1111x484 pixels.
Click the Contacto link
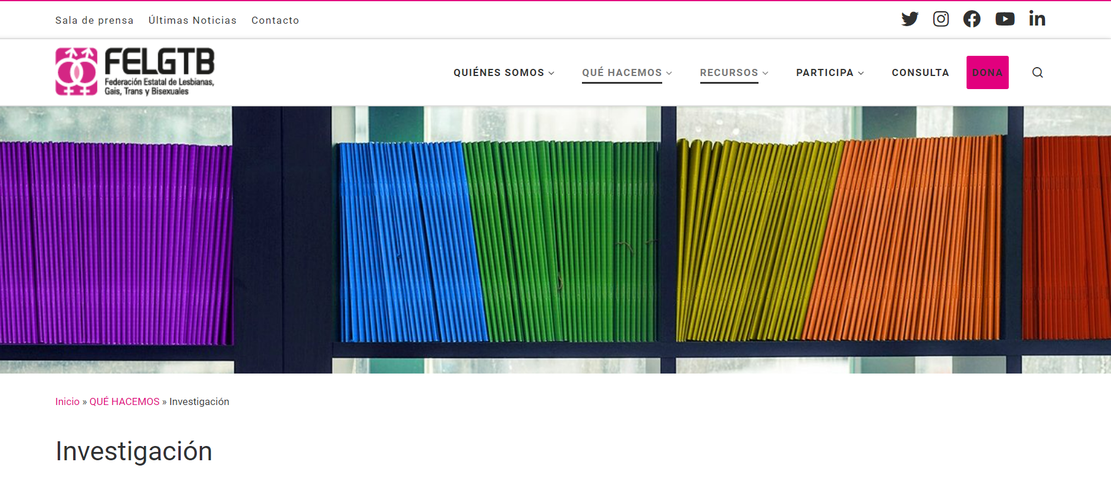coord(275,20)
